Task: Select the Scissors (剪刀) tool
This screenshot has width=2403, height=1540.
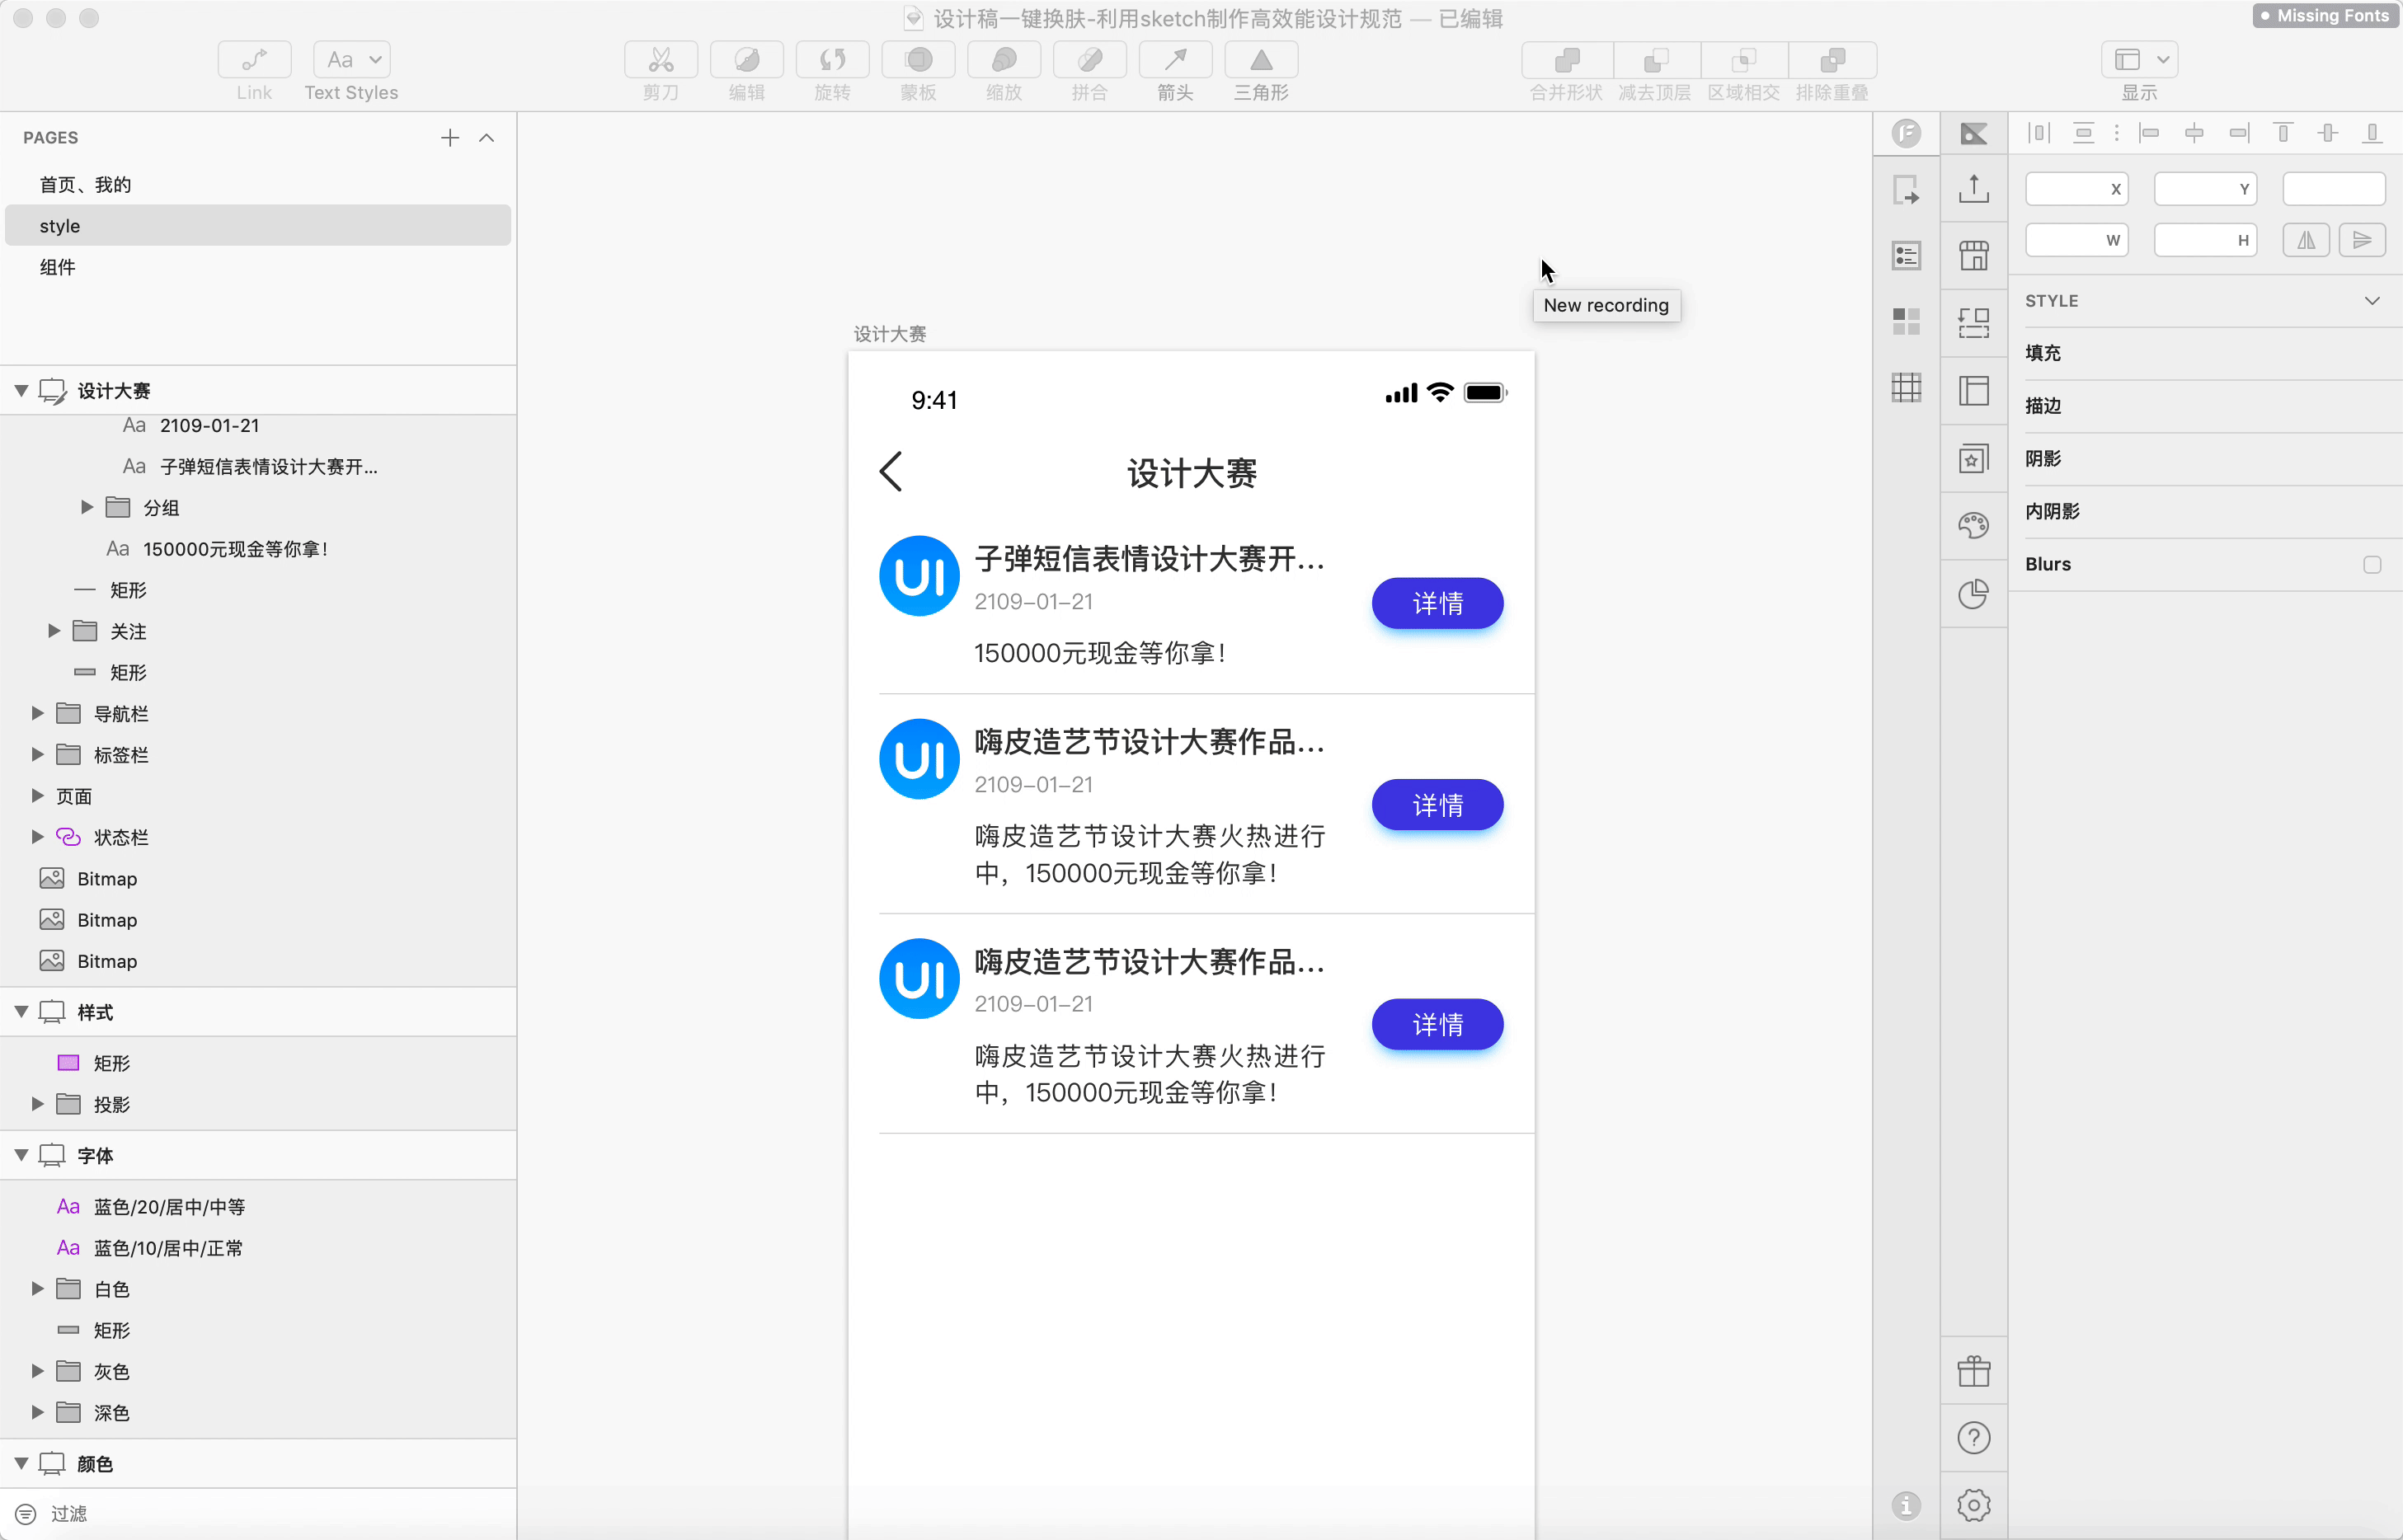Action: (660, 61)
